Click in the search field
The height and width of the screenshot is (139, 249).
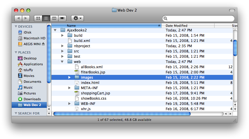pyautogui.click(x=198, y=18)
